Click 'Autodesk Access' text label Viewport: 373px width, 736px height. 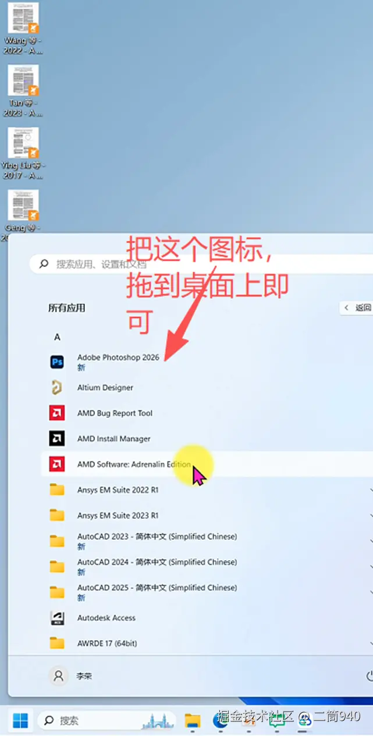coord(106,618)
